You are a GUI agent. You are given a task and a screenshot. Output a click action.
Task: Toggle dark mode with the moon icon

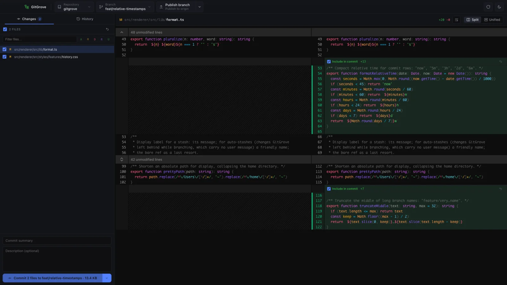499,7
